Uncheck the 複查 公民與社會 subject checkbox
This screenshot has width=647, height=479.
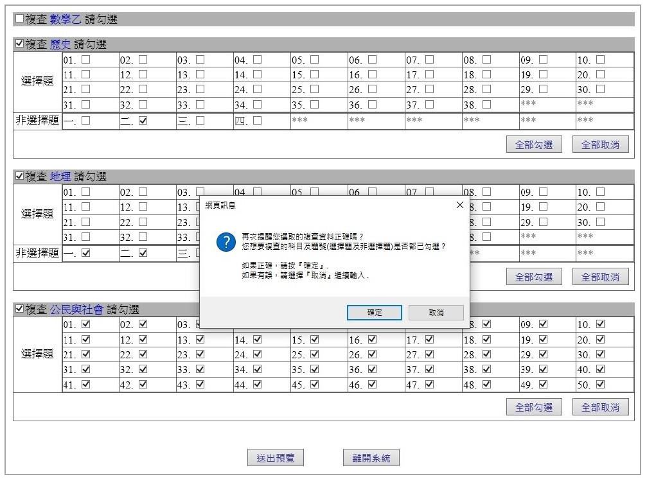pos(19,309)
